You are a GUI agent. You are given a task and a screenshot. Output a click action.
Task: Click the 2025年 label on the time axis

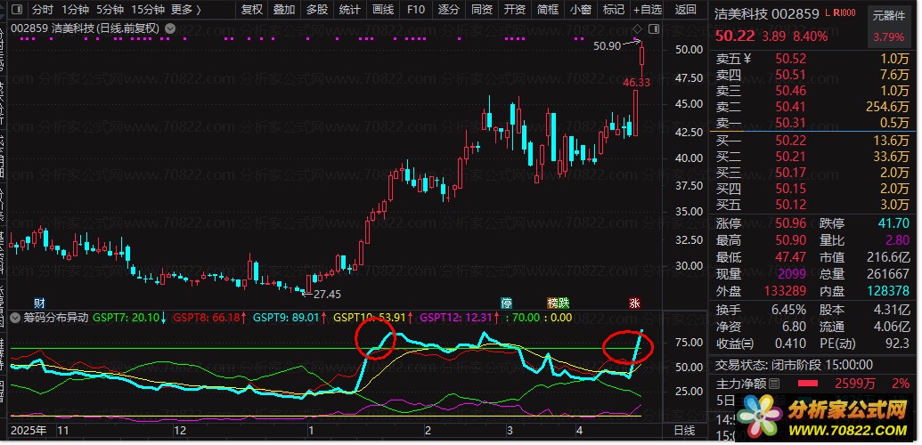click(29, 430)
